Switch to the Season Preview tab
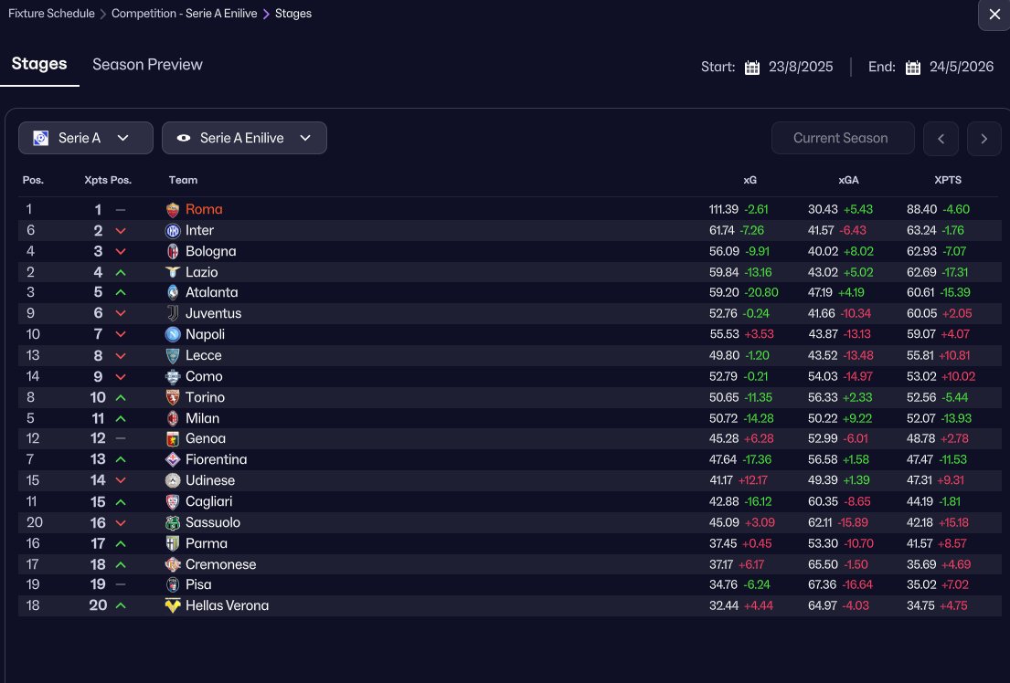Screen dimensions: 1010x683 click(x=147, y=64)
